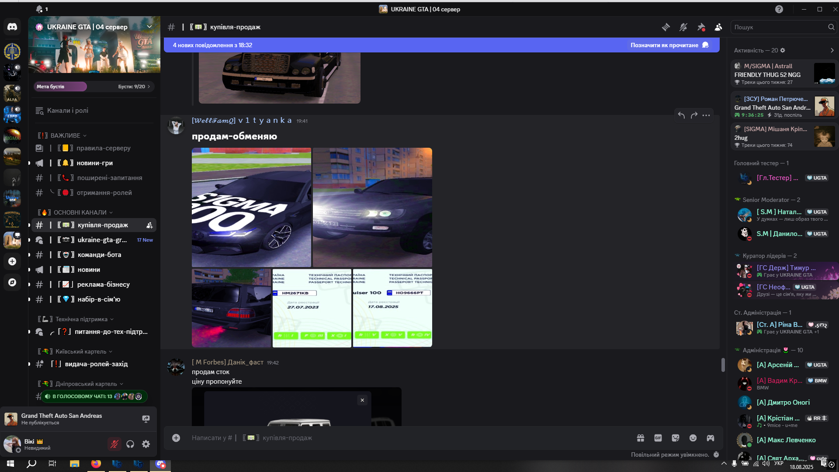Open ukraine-gta-gr channel with 17 New
This screenshot has width=839, height=472.
tap(94, 240)
